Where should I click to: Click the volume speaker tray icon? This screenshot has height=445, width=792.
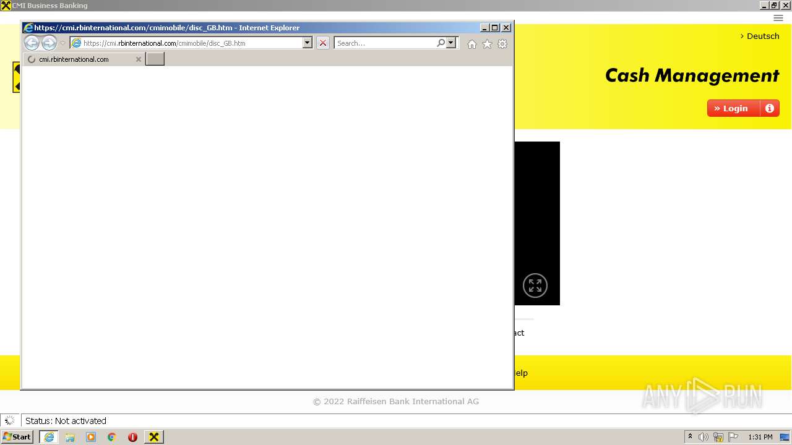point(704,437)
